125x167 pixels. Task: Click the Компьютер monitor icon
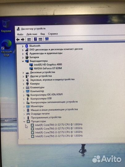(x=28, y=91)
